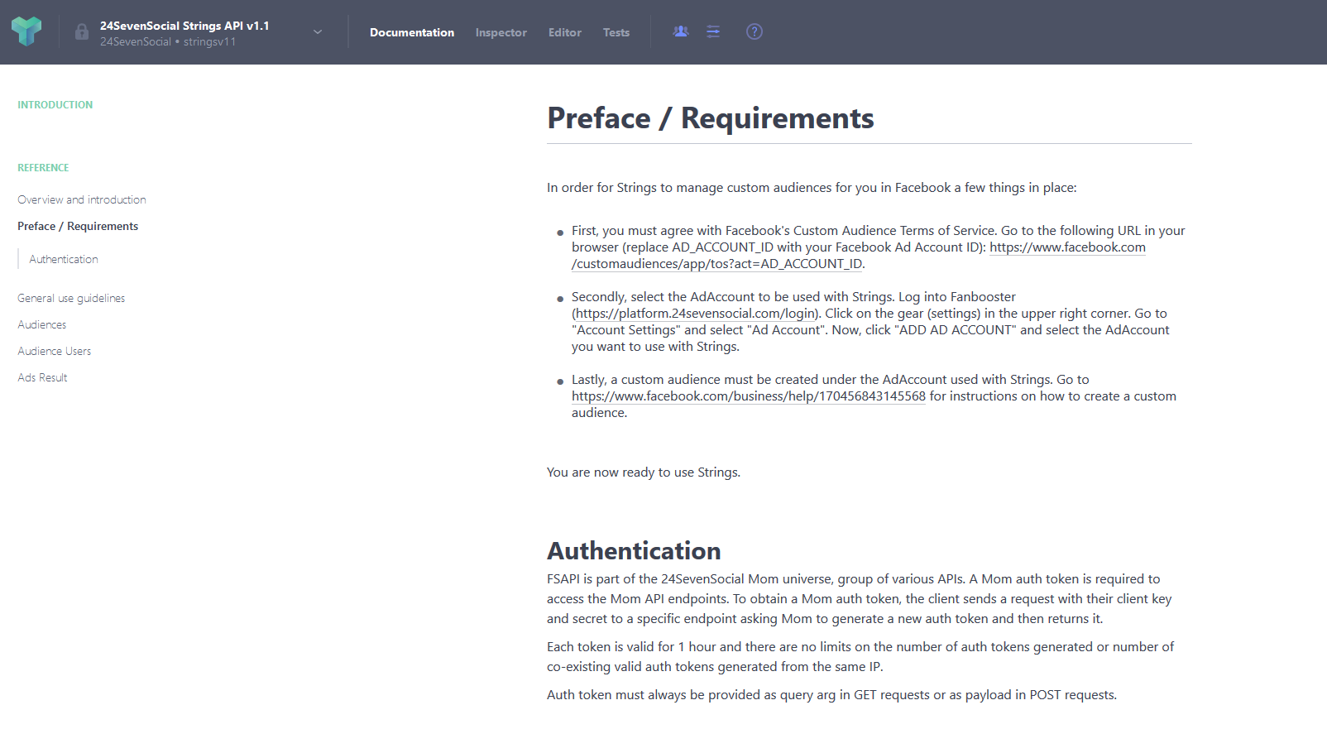
Task: Expand the API project dropdown chevron
Action: point(318,32)
